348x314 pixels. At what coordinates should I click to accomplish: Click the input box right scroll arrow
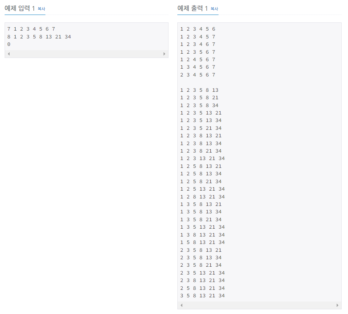point(164,54)
